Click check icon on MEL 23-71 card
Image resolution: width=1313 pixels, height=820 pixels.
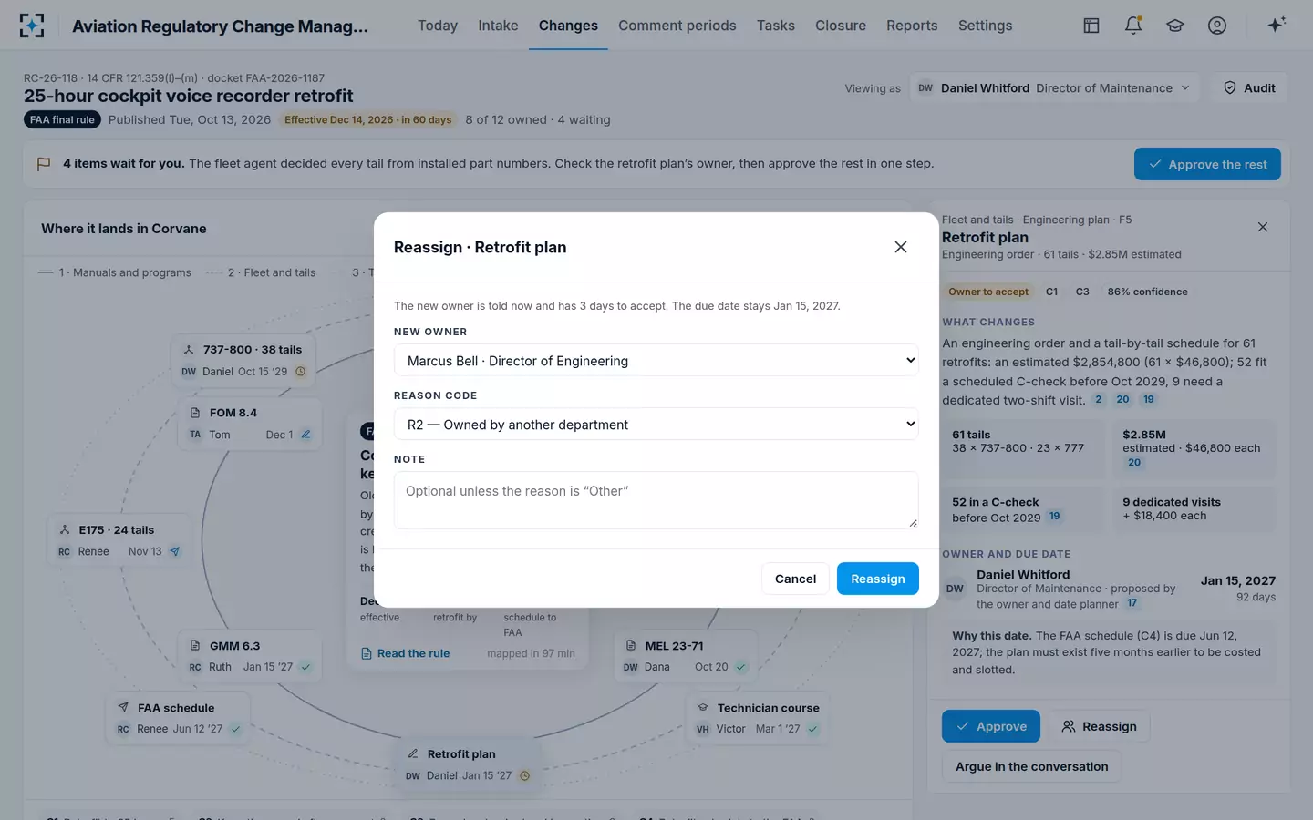(x=741, y=667)
